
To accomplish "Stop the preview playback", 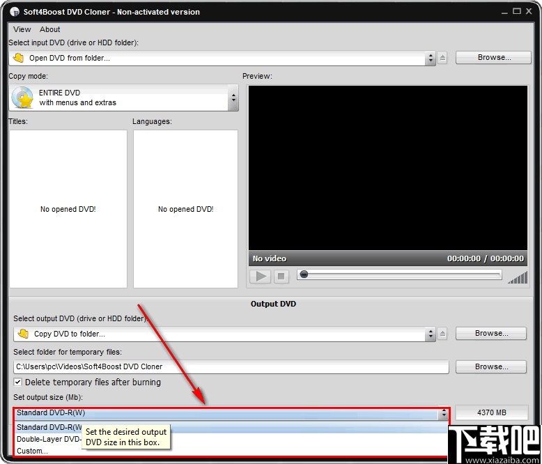I will (281, 277).
